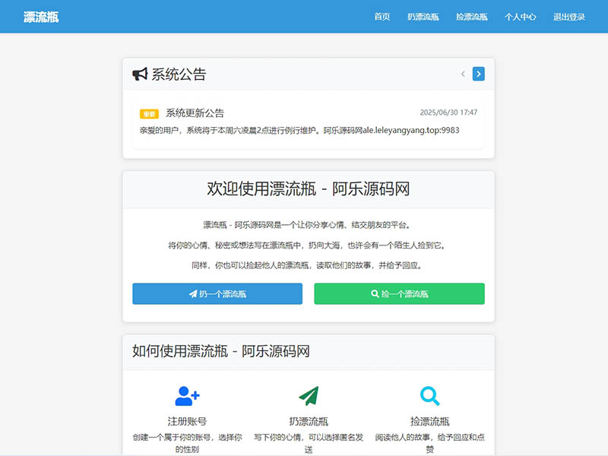This screenshot has height=456, width=608.
Task: Click the paper plane icon in the blue button
Action: pos(193,293)
